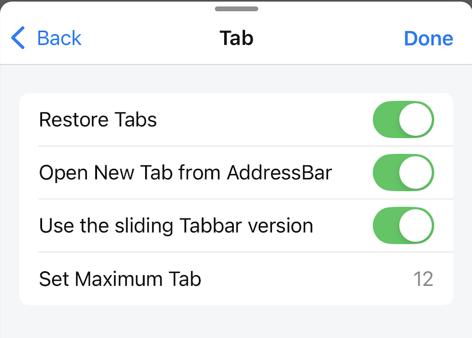Click empty gray area below settings list
472x338 pixels.
click(x=236, y=322)
